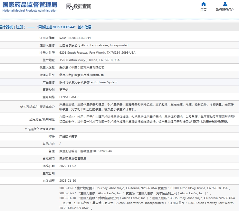Select agent address 北京市朝阳区酒仙桥路20号楼7层
Screen dimensions: 239x211
(81, 75)
